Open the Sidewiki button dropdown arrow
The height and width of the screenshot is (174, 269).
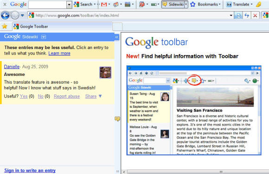[x=186, y=5]
